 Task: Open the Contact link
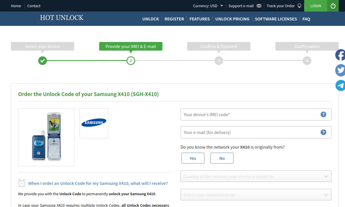click(x=34, y=6)
